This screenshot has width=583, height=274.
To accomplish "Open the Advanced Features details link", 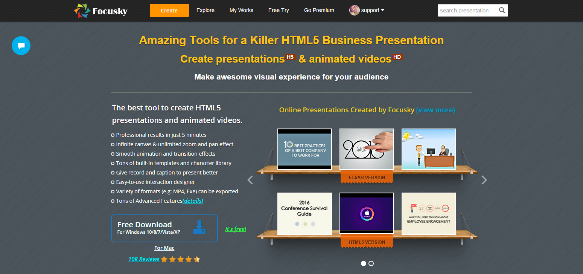I will (193, 201).
